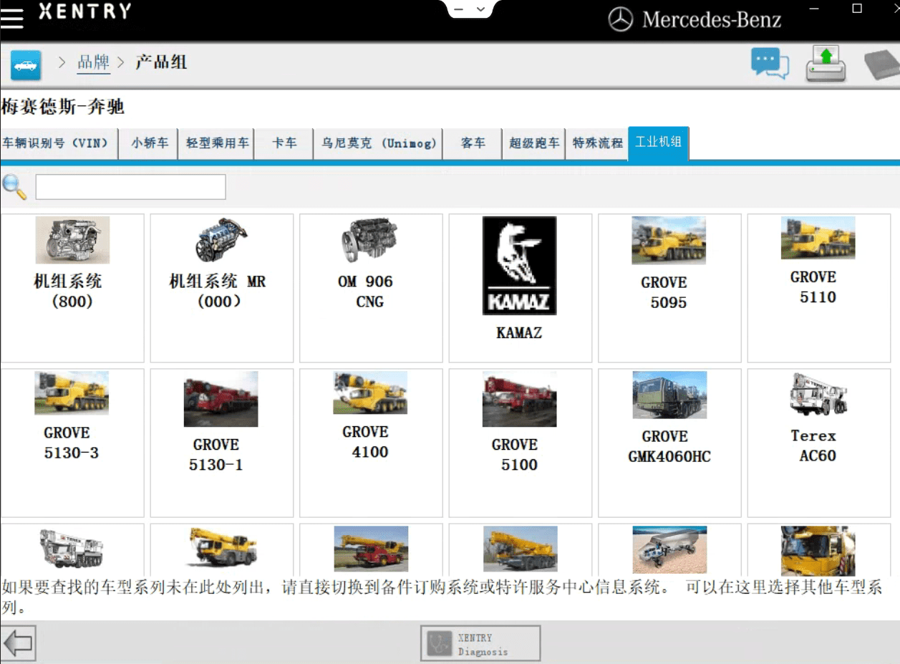Click the search magnifier icon
The width and height of the screenshot is (900, 664).
(16, 186)
